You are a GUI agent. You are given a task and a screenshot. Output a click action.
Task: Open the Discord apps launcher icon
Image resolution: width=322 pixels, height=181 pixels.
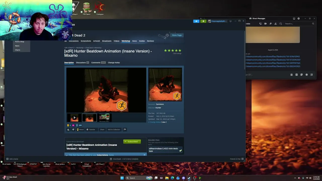(x=312, y=75)
